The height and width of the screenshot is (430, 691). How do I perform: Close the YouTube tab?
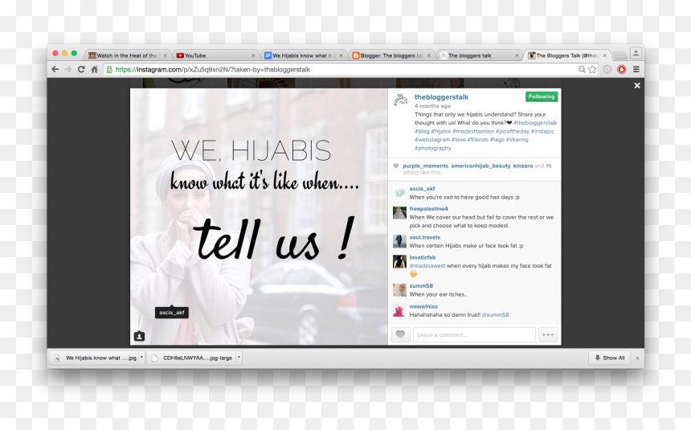coord(253,55)
